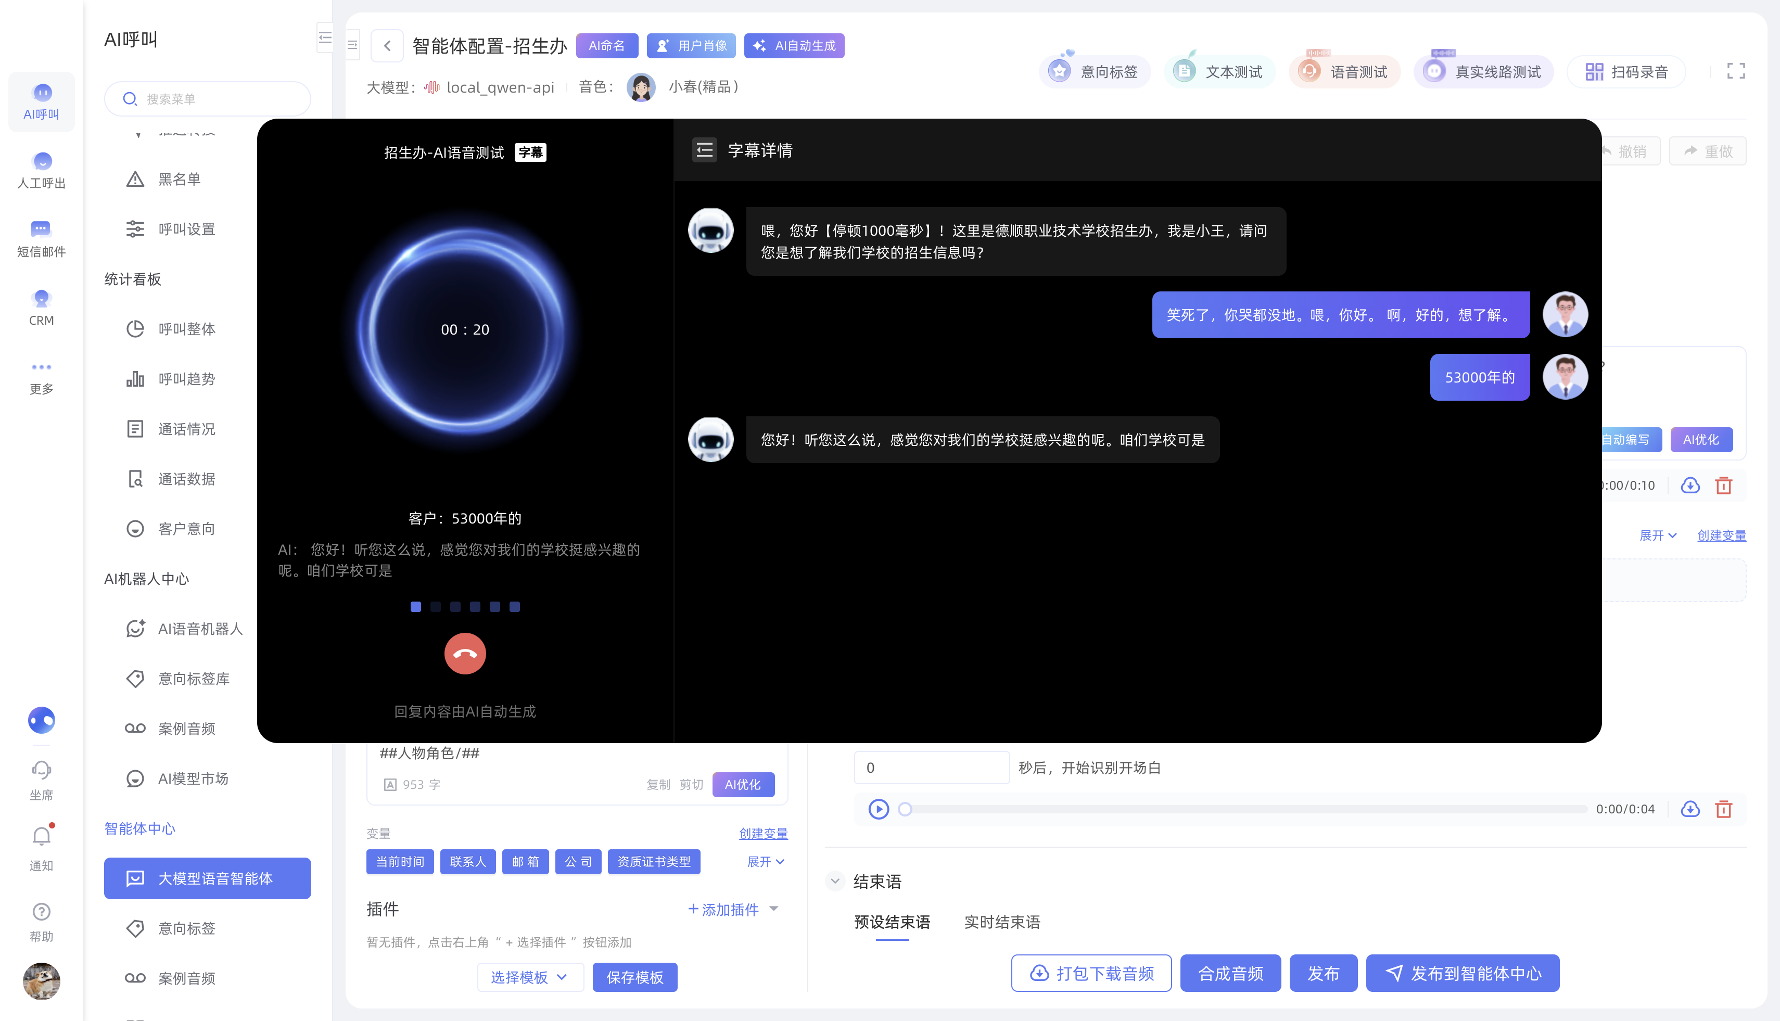This screenshot has width=1780, height=1021.
Task: Open 人工呼出 in left rail
Action: [42, 170]
